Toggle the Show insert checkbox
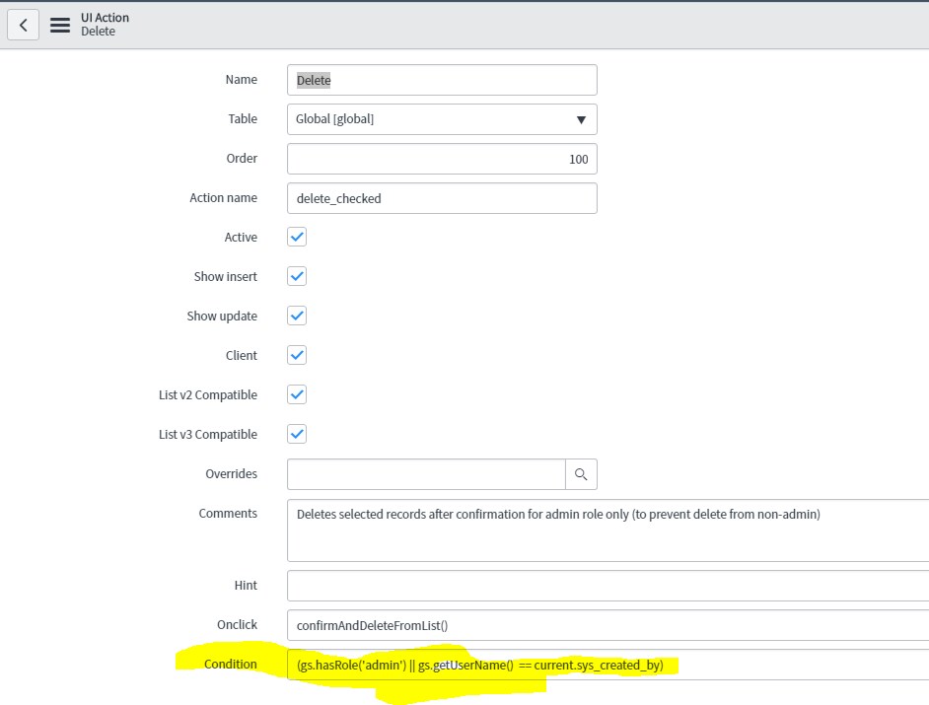This screenshot has width=929, height=705. pos(297,276)
